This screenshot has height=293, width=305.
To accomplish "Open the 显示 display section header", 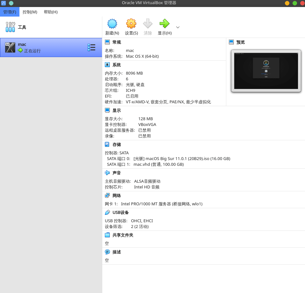I will [117, 111].
